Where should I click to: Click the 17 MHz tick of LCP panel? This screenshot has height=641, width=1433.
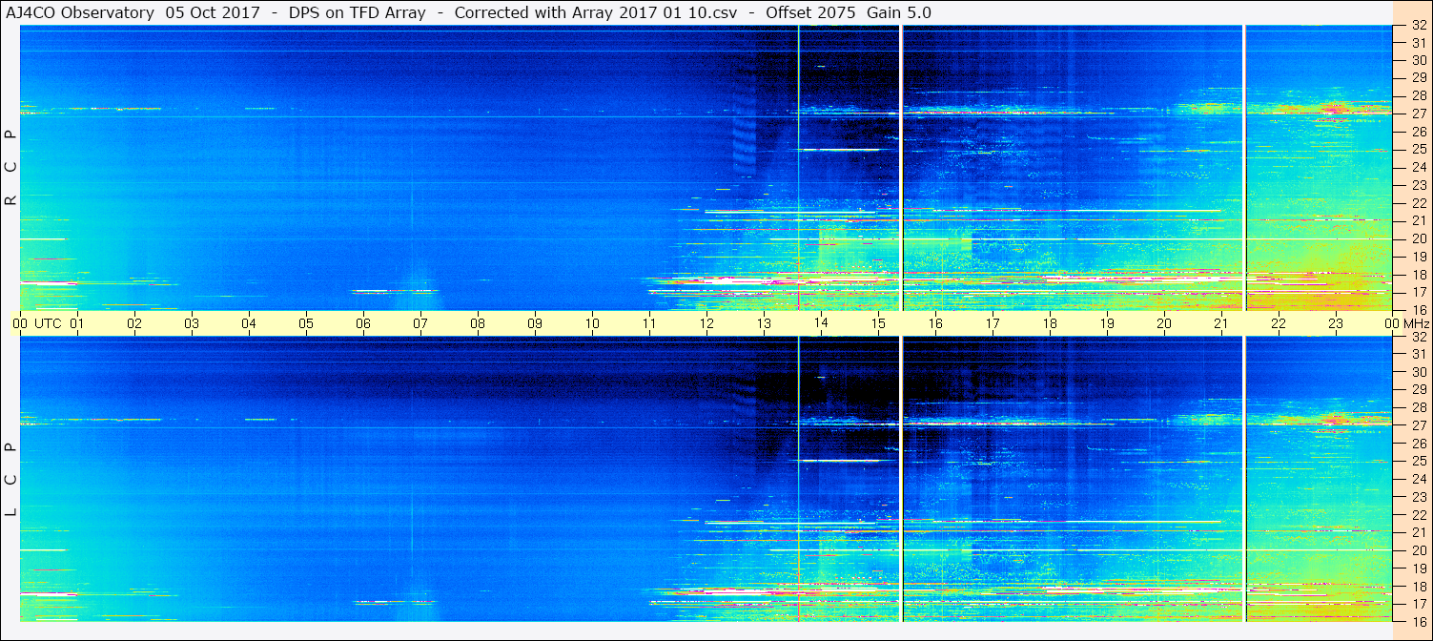[1418, 604]
